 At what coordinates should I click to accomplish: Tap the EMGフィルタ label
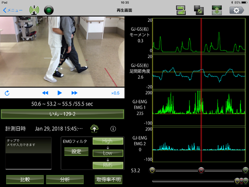point(75,141)
